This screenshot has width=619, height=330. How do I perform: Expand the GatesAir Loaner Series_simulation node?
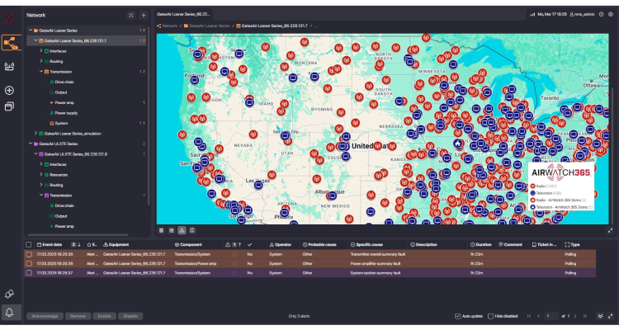(x=35, y=133)
